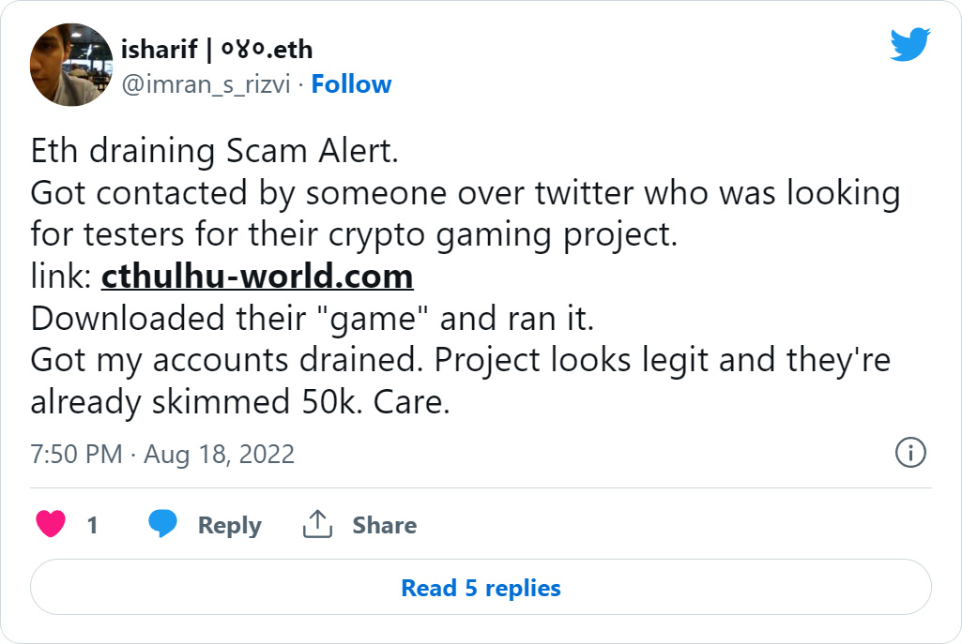962x644 pixels.
Task: Open isharif's profile picture
Action: [72, 65]
